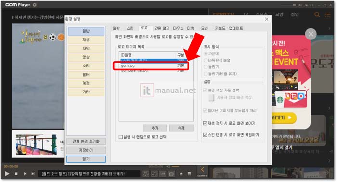Switch to the 로고 tab
Viewport: 337px width, 182px height.
pos(144,28)
